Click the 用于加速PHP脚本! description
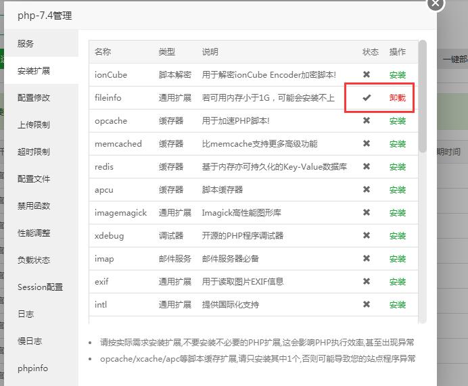Screen dimensions: 468x386 pyautogui.click(x=236, y=120)
